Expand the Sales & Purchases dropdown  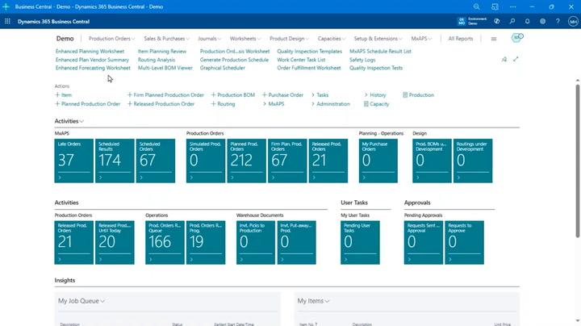tap(166, 39)
